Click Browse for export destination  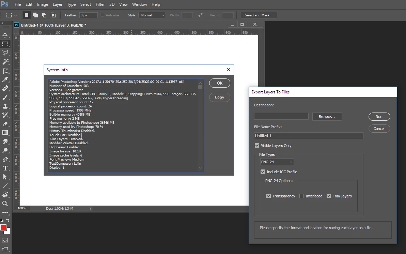point(327,117)
